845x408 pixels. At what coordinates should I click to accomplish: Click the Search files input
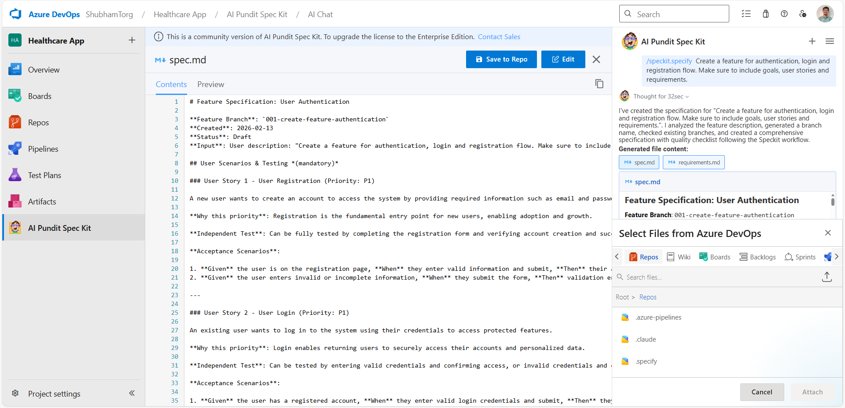(717, 277)
